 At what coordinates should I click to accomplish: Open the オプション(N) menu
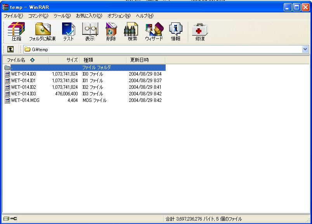(x=119, y=16)
